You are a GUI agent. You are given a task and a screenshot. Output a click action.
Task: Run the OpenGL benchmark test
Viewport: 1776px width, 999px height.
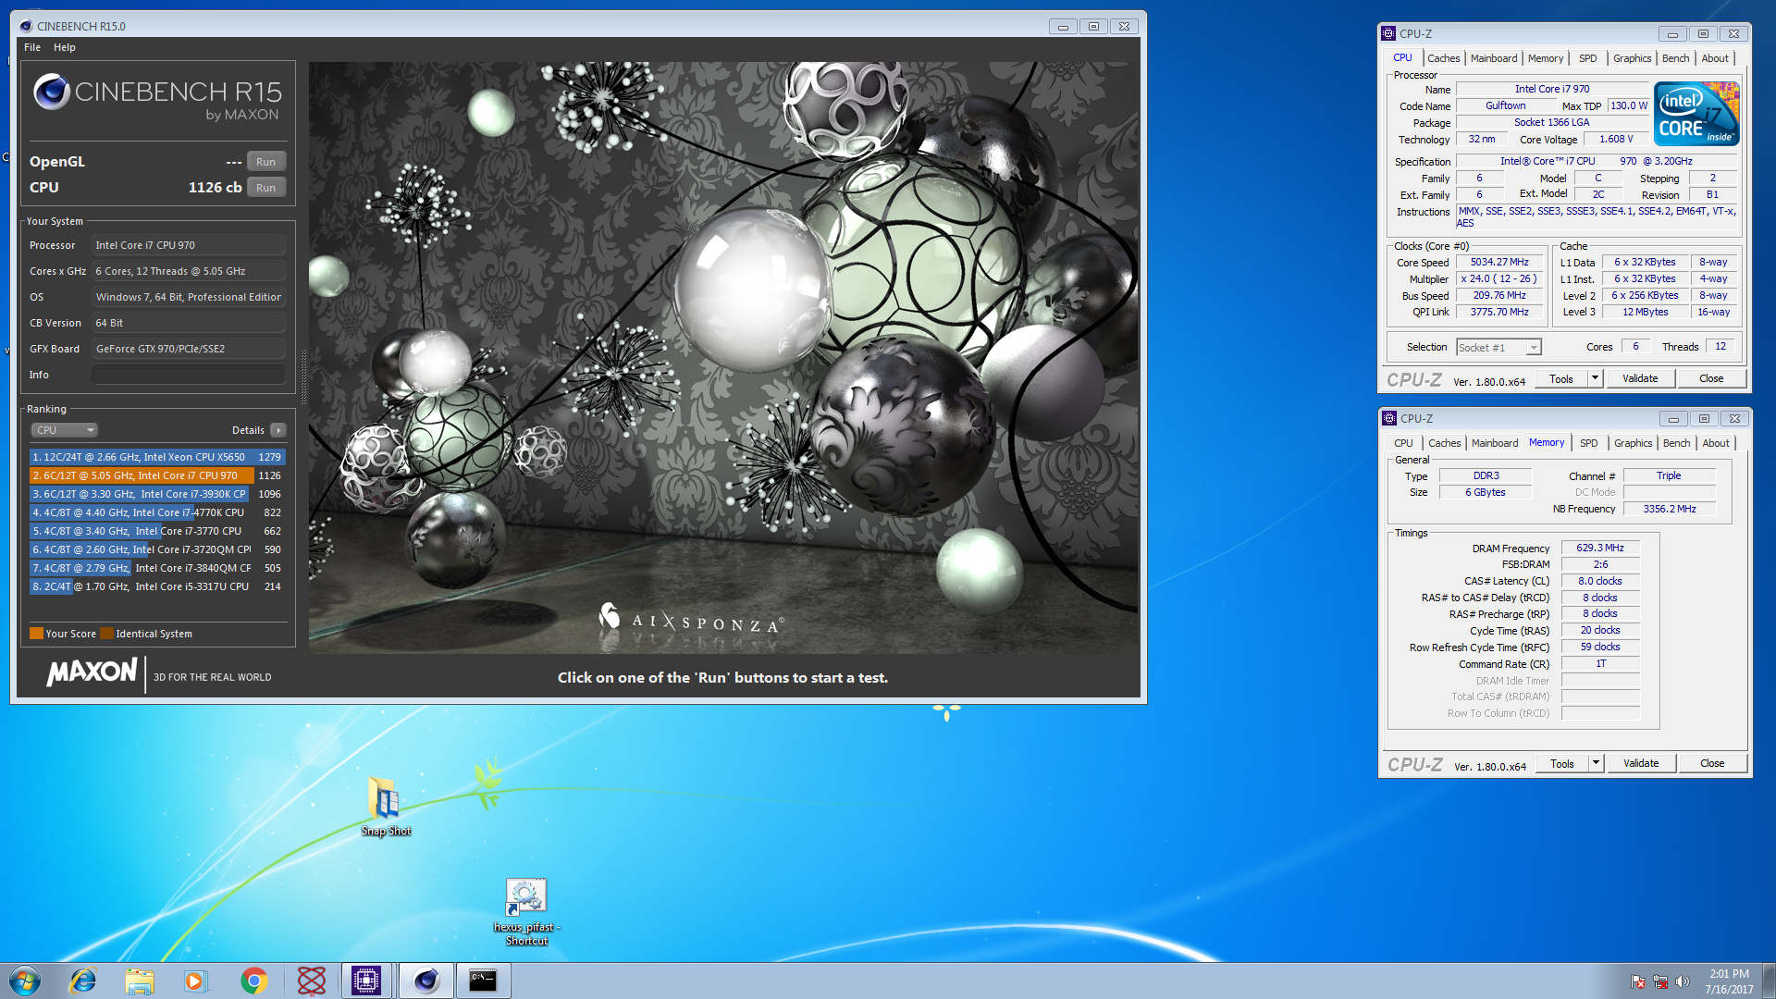click(x=266, y=162)
